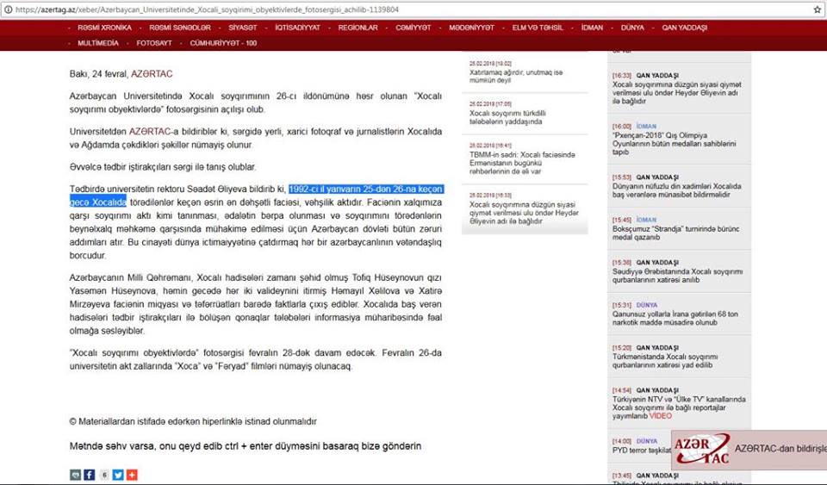This screenshot has height=485, width=827.
Task: Share article on Facebook
Action: [89, 475]
